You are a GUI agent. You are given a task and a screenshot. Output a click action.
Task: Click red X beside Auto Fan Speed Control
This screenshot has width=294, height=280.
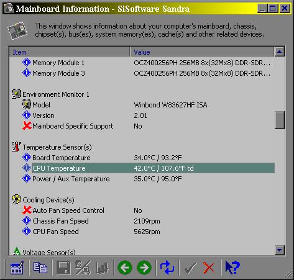tap(27, 210)
